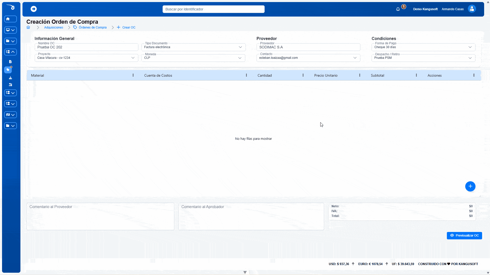Open the Órdenes de Compra breadcrumb link
This screenshot has width=490, height=275.
[93, 28]
